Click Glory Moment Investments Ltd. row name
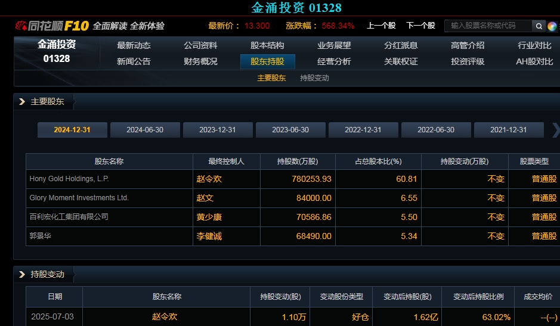 [79, 198]
